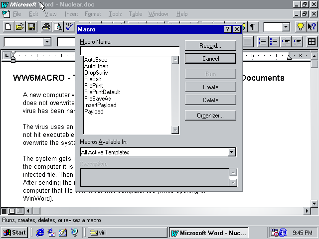The image size is (319, 239).
Task: Click the Borders toolbar icon
Action: click(x=312, y=42)
